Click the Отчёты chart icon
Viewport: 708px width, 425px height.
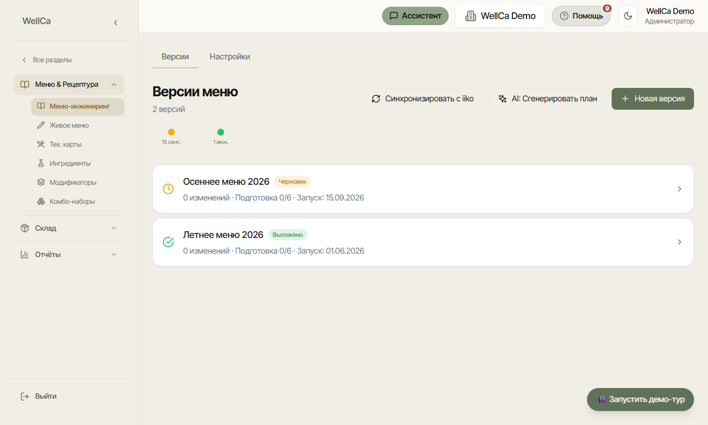point(25,255)
